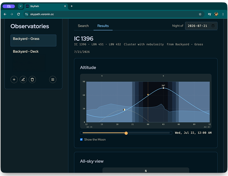This screenshot has height=176, width=228.
Task: Add a new observatory with plus icon
Action: click(x=14, y=80)
